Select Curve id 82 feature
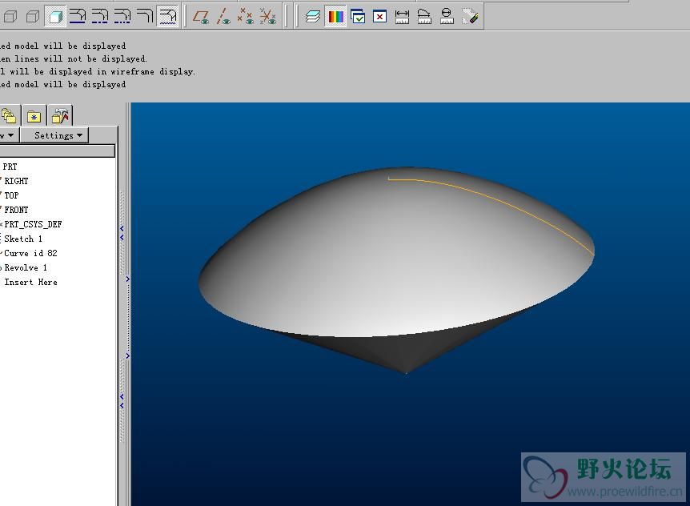 [x=30, y=253]
